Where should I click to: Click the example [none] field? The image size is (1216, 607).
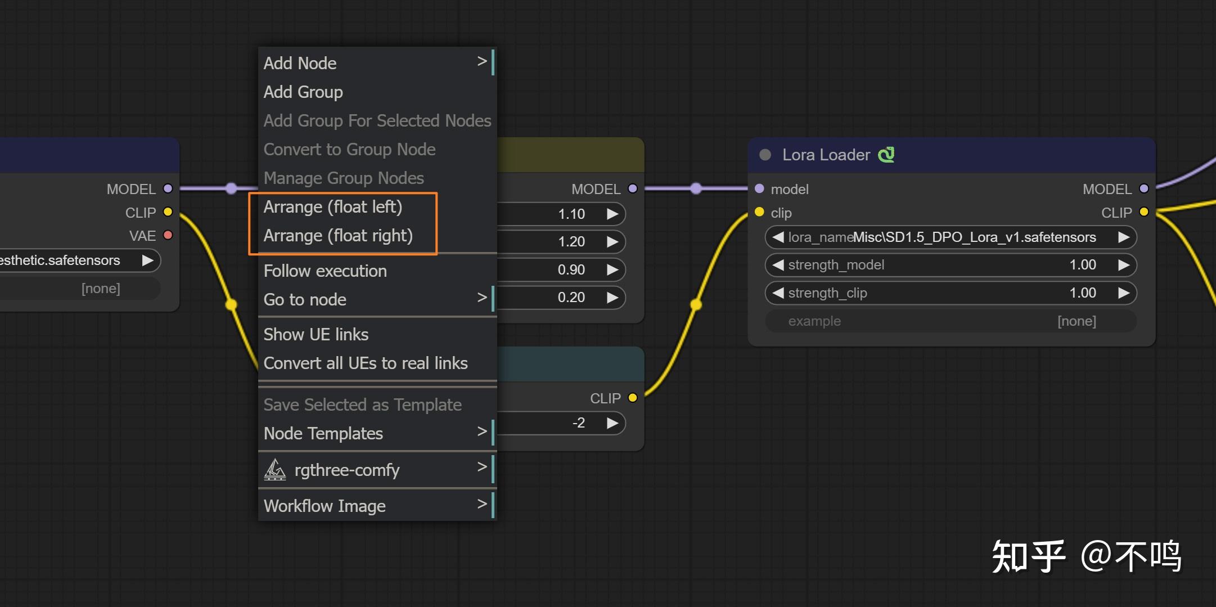[x=951, y=321]
